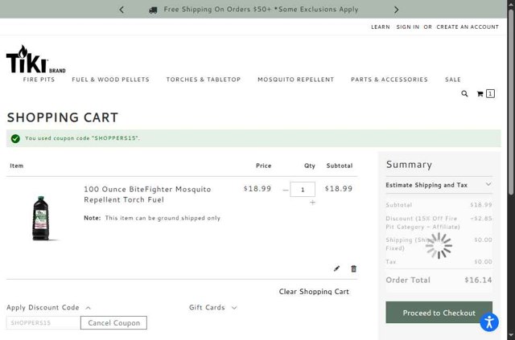Increase quantity with the plus button
Image resolution: width=515 pixels, height=340 pixels.
312,203
